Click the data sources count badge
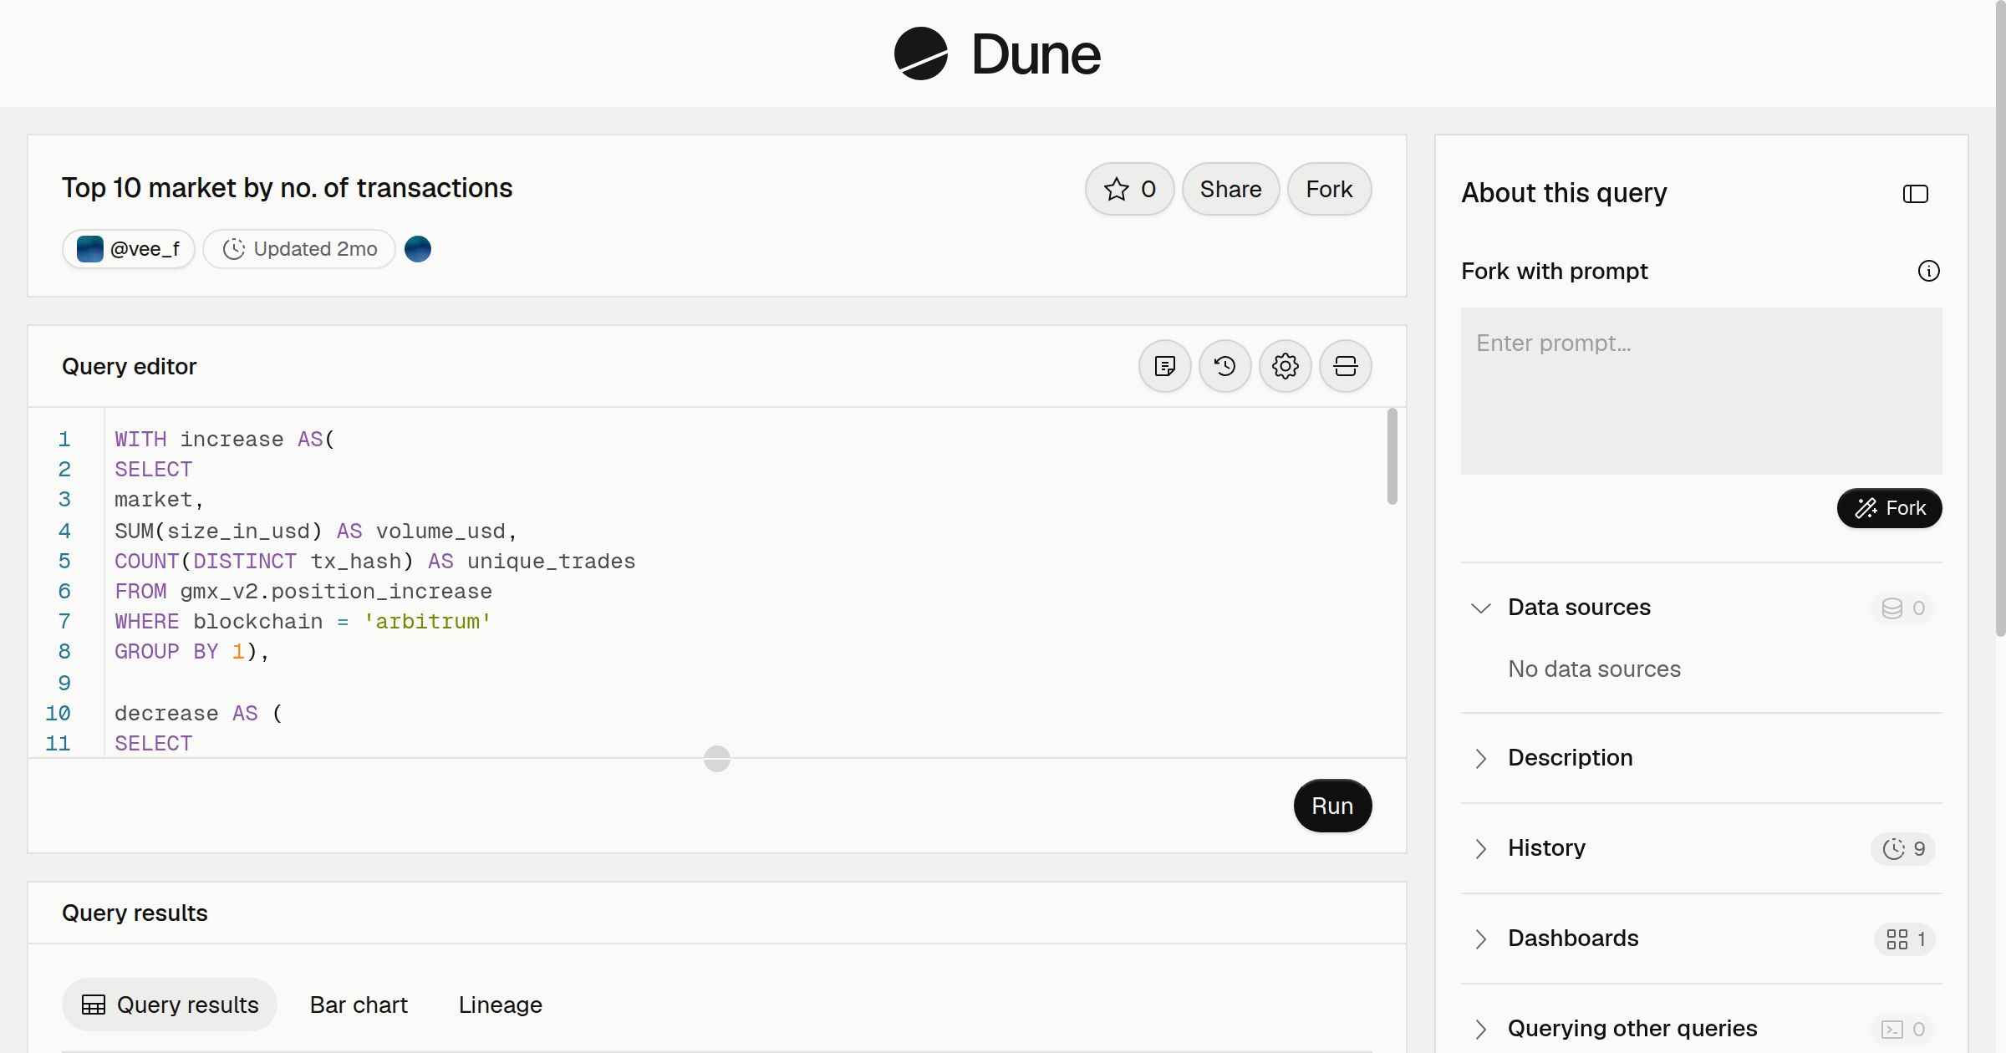Image resolution: width=2006 pixels, height=1053 pixels. [1902, 608]
